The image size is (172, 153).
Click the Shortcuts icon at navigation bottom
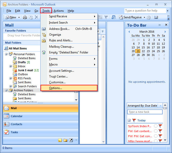point(71,140)
